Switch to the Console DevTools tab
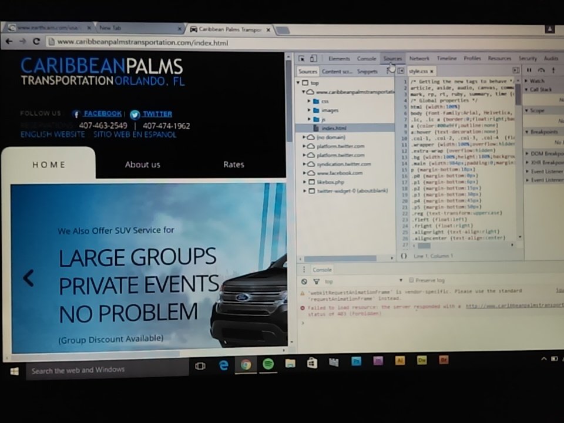 [367, 59]
